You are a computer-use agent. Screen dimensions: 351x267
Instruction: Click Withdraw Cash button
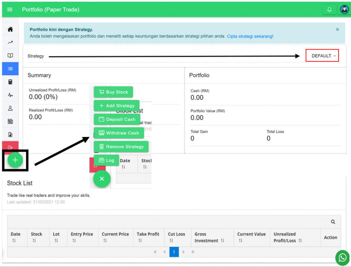click(x=118, y=133)
